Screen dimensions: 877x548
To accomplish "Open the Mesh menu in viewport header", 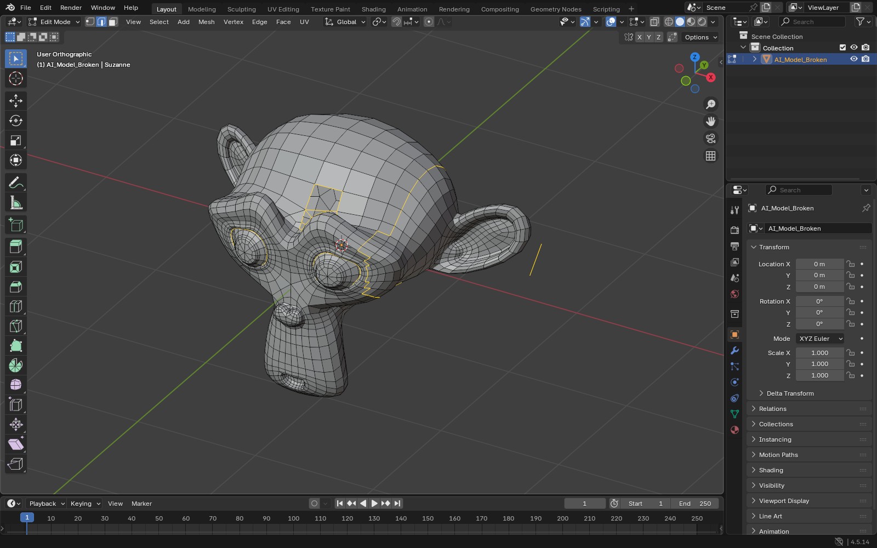I will 206,22.
